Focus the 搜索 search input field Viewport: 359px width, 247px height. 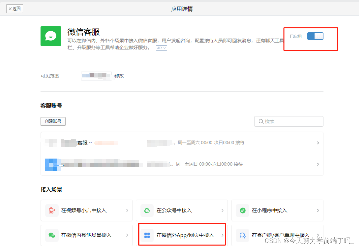pos(289,121)
